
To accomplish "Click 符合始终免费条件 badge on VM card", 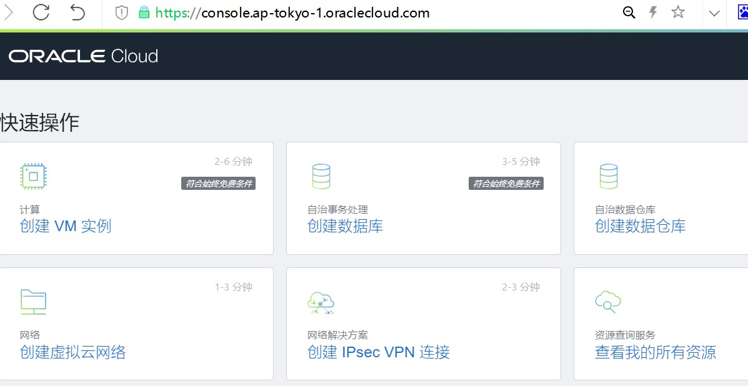I will point(219,184).
